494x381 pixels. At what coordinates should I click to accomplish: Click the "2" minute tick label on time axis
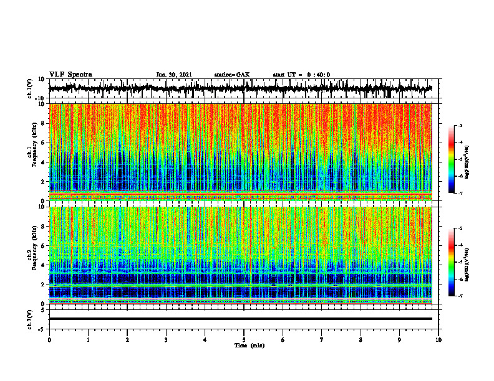127,340
